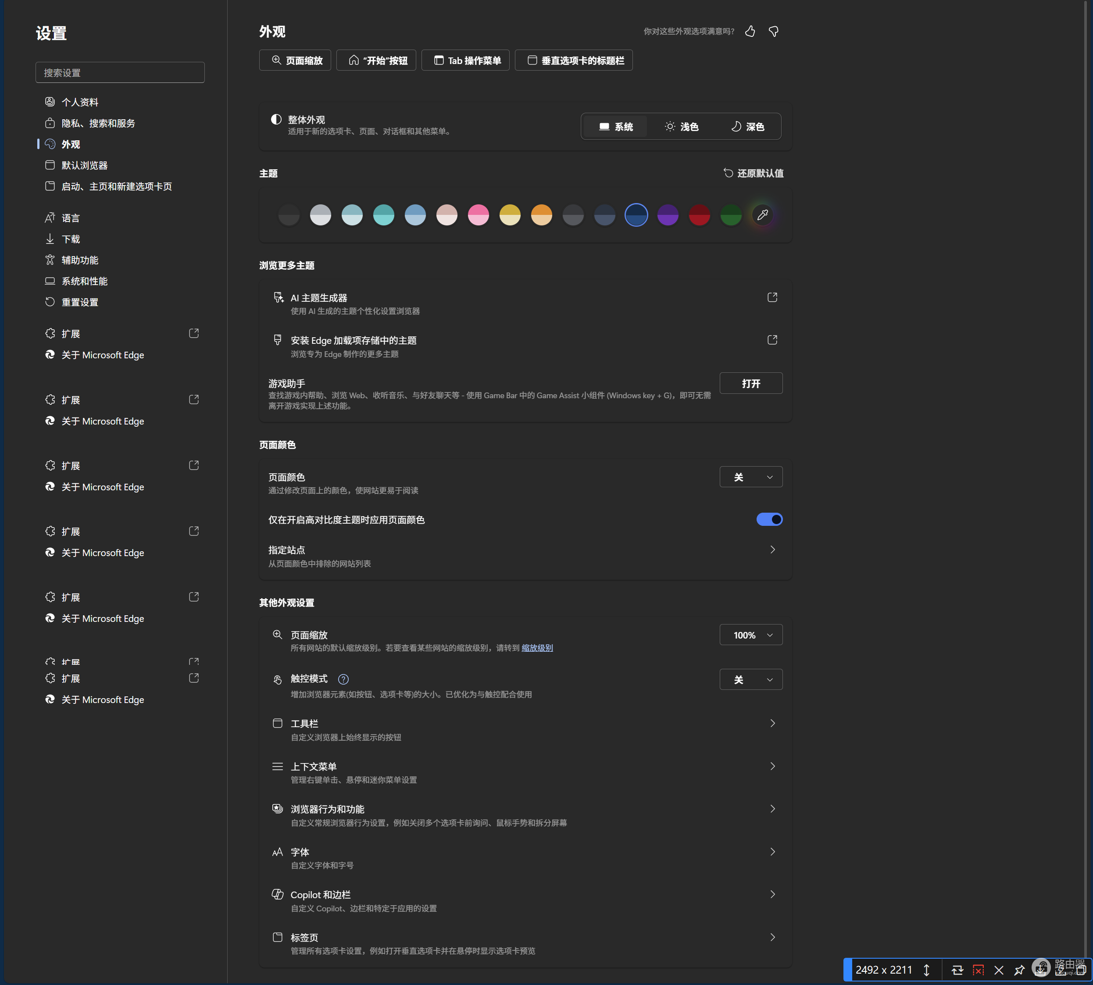Choose the pink theme color swatch
The image size is (1093, 985).
click(x=479, y=215)
